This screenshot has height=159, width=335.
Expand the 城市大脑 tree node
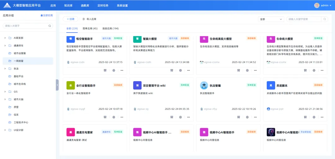click(5, 99)
